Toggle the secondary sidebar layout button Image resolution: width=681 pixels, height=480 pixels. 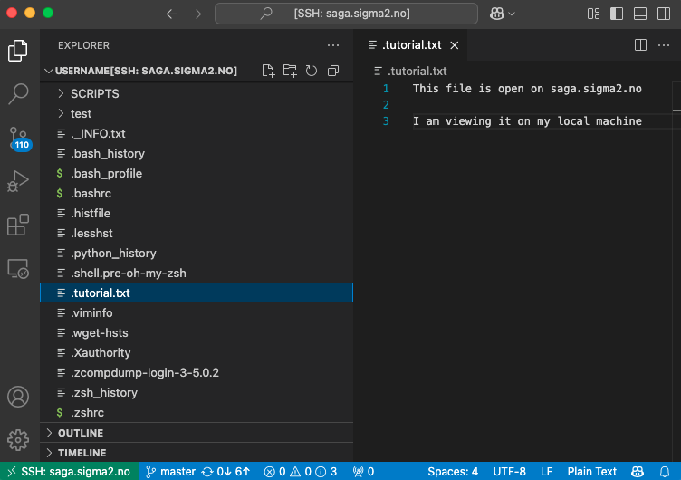(x=663, y=14)
